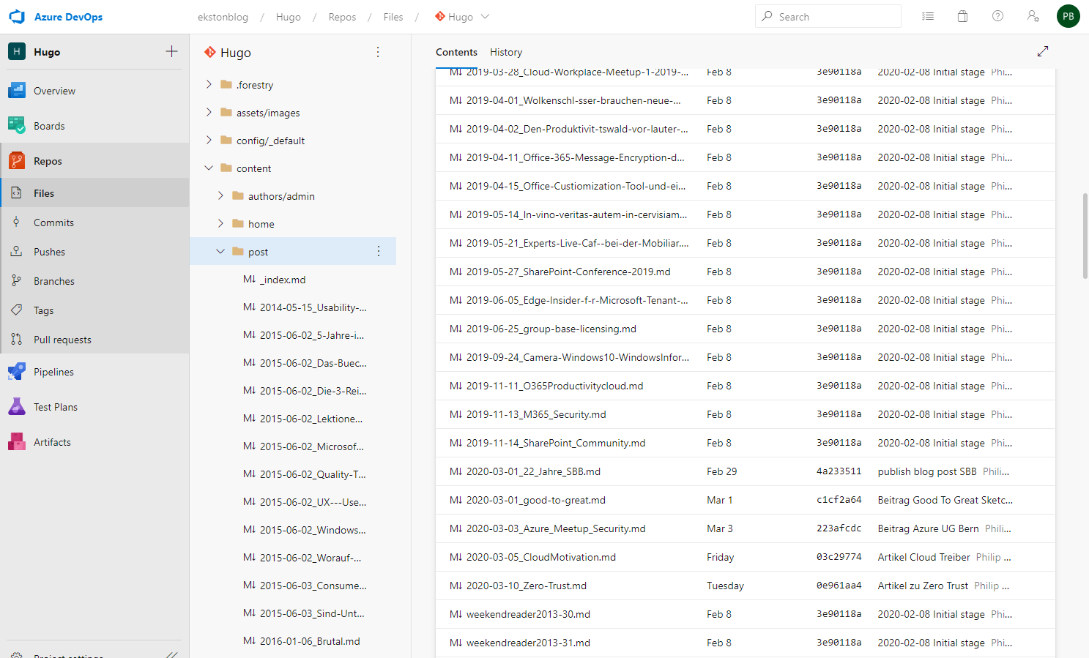
Task: Open _index.md in the file tree
Action: pyautogui.click(x=283, y=280)
